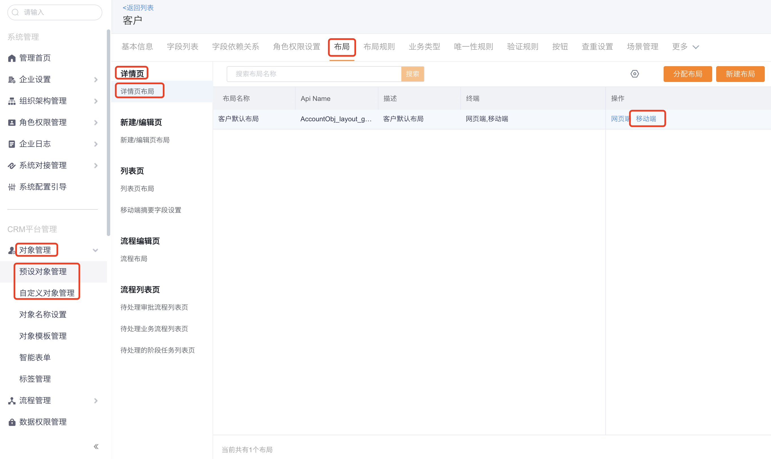This screenshot has width=771, height=459.
Task: Click the org chart icon beside 组织架构管理
Action: 12,101
